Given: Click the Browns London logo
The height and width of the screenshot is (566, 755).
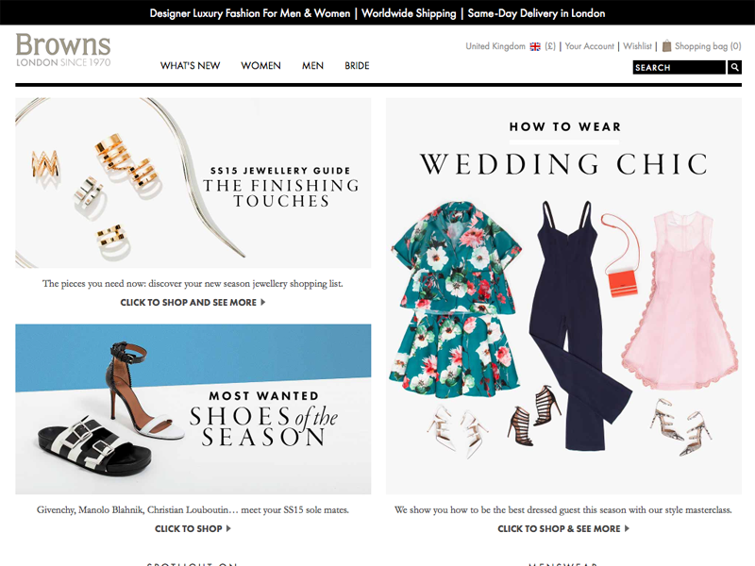Looking at the screenshot, I should (x=63, y=50).
